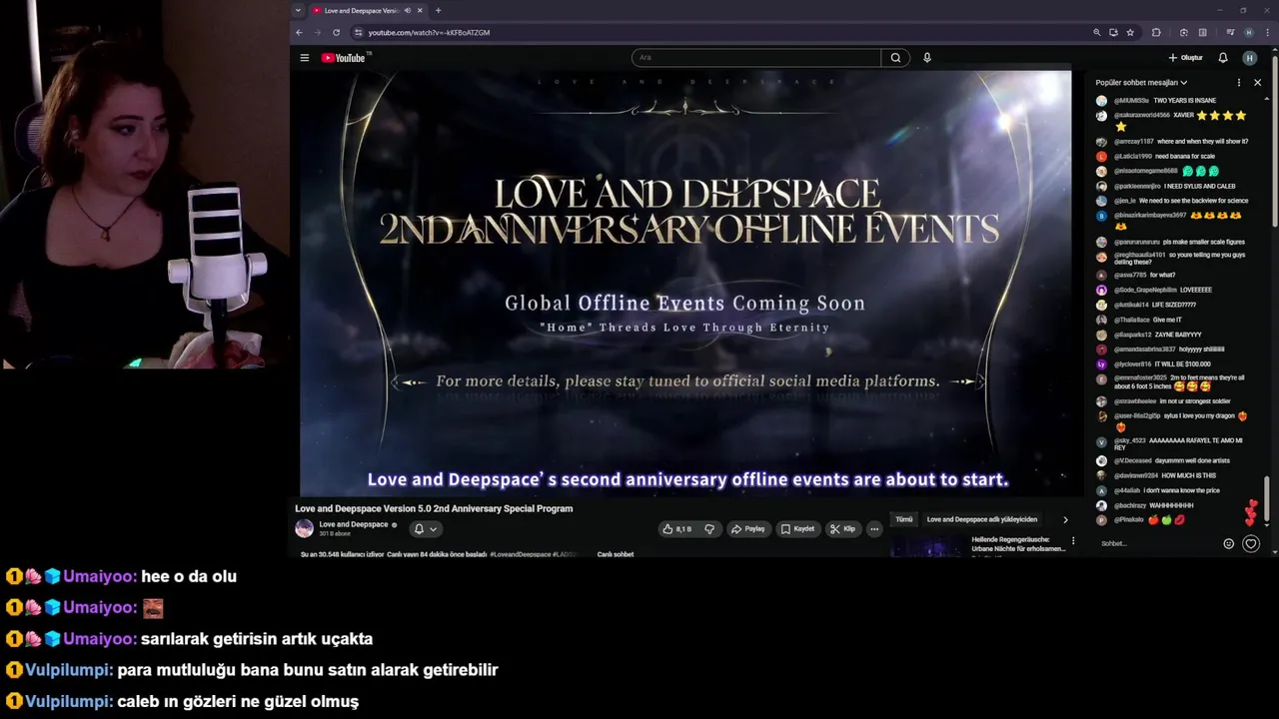Open options for the Heilende Regengeräusche video
Viewport: 1279px width, 719px height.
pyautogui.click(x=1073, y=541)
